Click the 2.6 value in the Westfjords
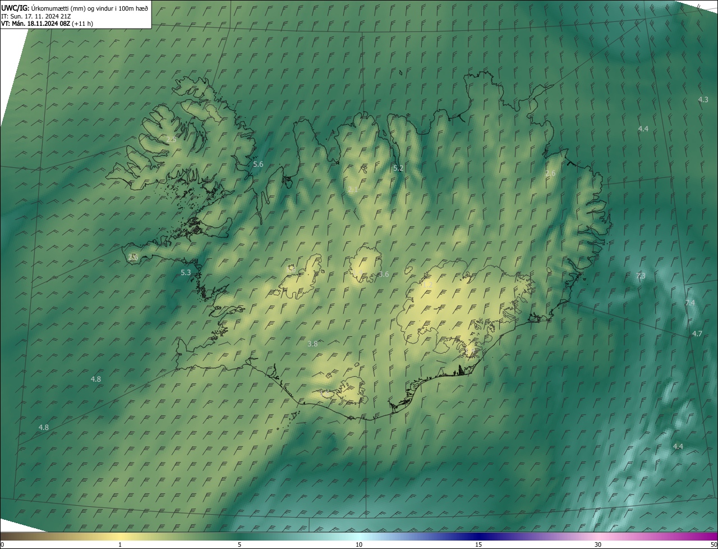This screenshot has height=549, width=718. pos(171,139)
